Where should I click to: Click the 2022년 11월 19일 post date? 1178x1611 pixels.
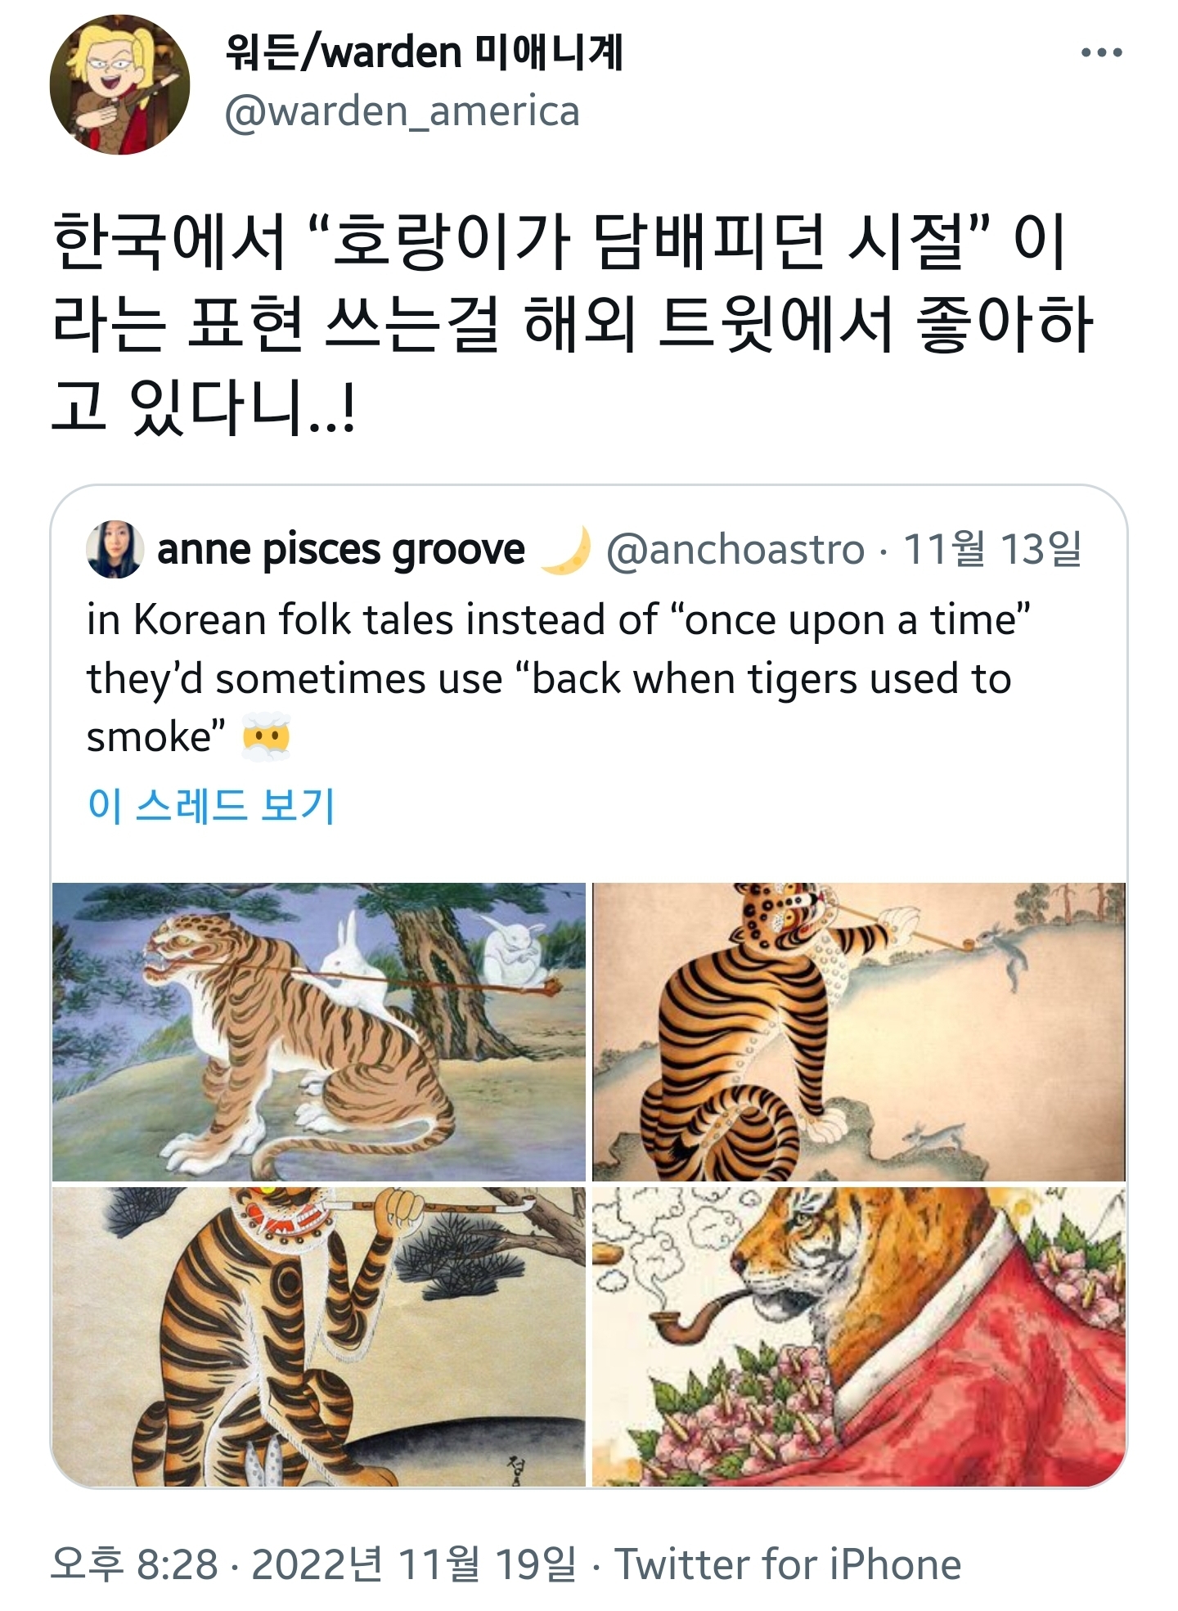(413, 1564)
